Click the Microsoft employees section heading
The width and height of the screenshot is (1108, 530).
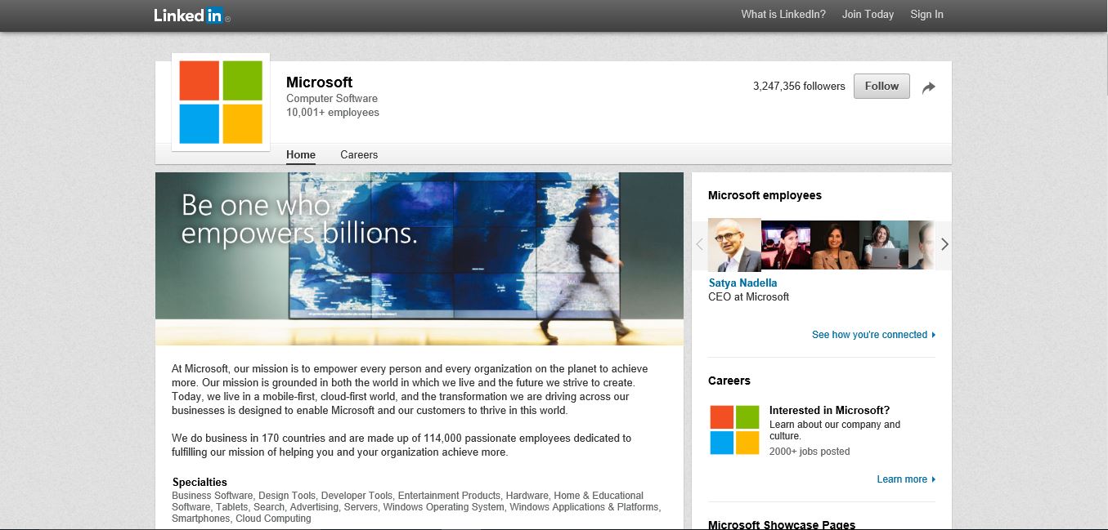(x=765, y=195)
